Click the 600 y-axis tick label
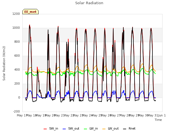Image resolution: width=179 pixels, height=134 pixels. 17,56
